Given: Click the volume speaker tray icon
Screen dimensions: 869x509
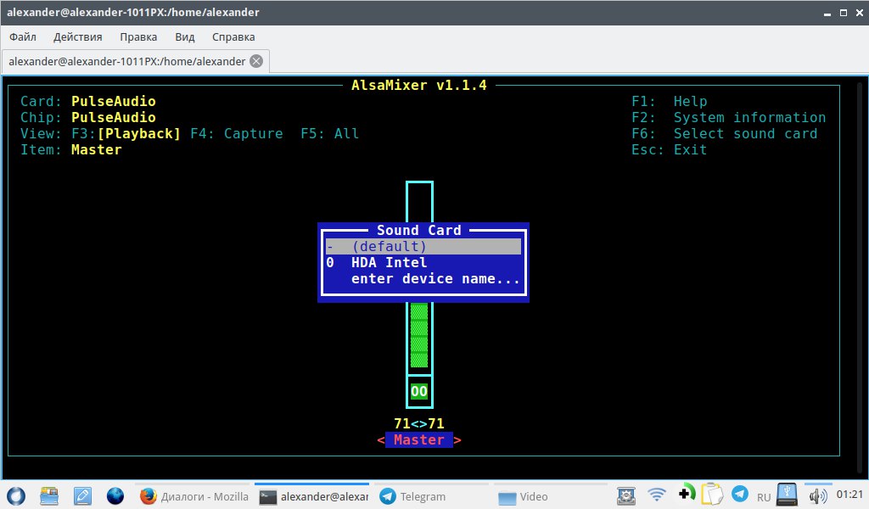Looking at the screenshot, I should tap(818, 495).
